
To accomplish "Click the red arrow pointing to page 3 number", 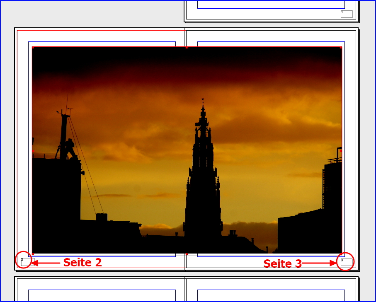I will [319, 263].
